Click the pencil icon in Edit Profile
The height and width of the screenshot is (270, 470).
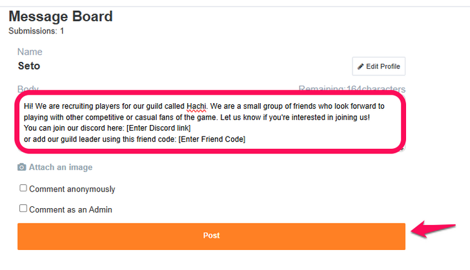coord(361,66)
